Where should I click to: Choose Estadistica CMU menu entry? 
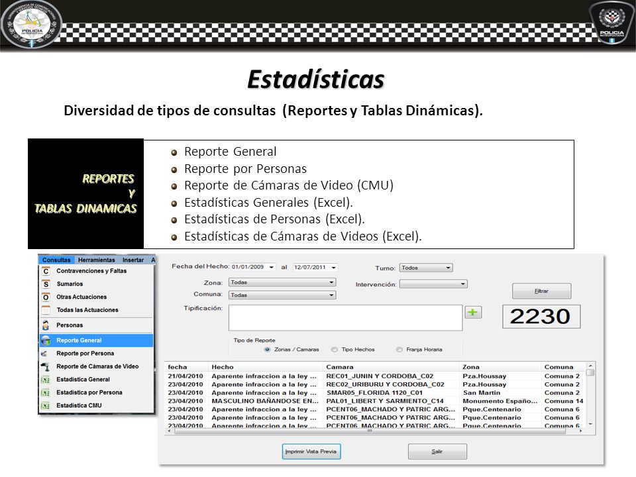[x=97, y=405]
